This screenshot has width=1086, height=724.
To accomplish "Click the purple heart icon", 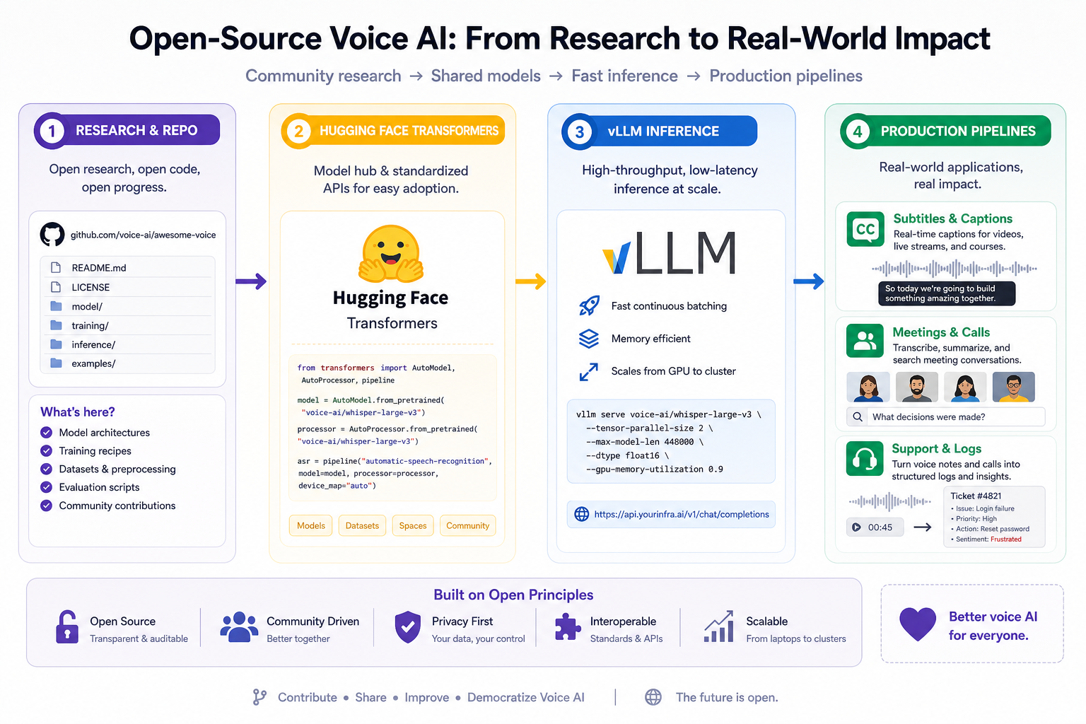I will pyautogui.click(x=918, y=624).
